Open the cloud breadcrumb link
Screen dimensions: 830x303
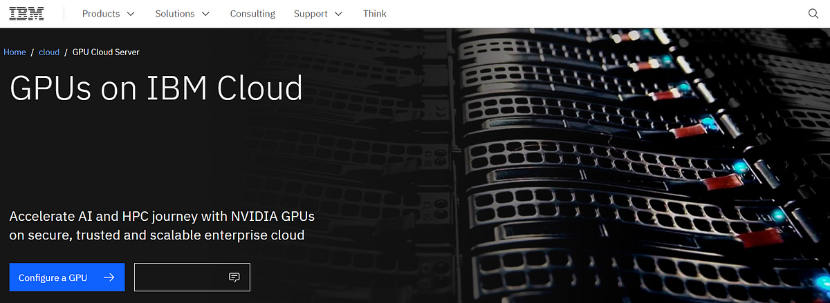point(49,52)
